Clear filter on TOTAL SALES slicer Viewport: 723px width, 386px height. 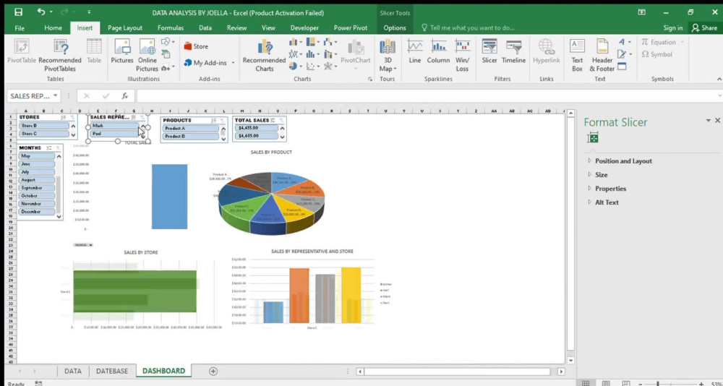(281, 121)
